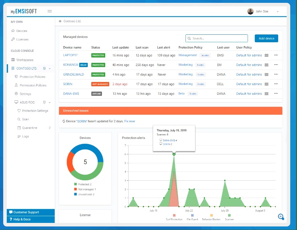Click the pin icon next to CONTOSO LTD.

[44, 69]
